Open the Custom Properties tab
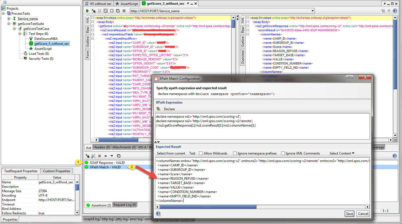This screenshot has width=402, height=224. (56, 171)
